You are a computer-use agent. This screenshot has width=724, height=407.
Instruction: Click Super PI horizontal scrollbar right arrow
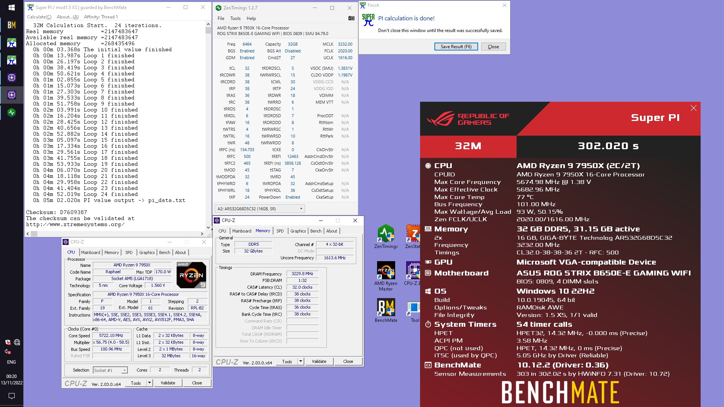[x=202, y=234]
